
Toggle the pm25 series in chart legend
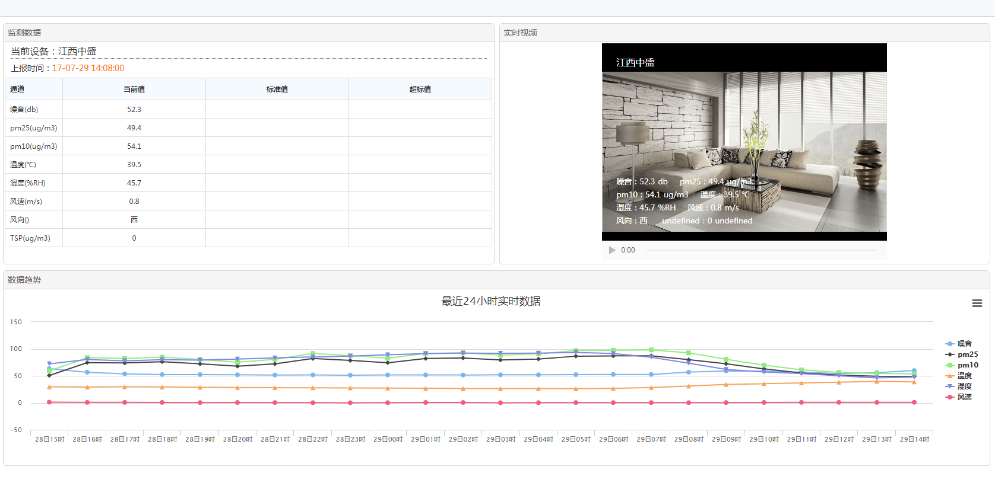967,354
